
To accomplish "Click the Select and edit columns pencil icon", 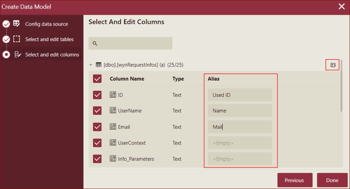I will click(18, 54).
